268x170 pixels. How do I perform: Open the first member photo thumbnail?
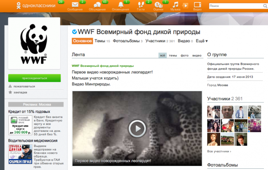click(214, 112)
